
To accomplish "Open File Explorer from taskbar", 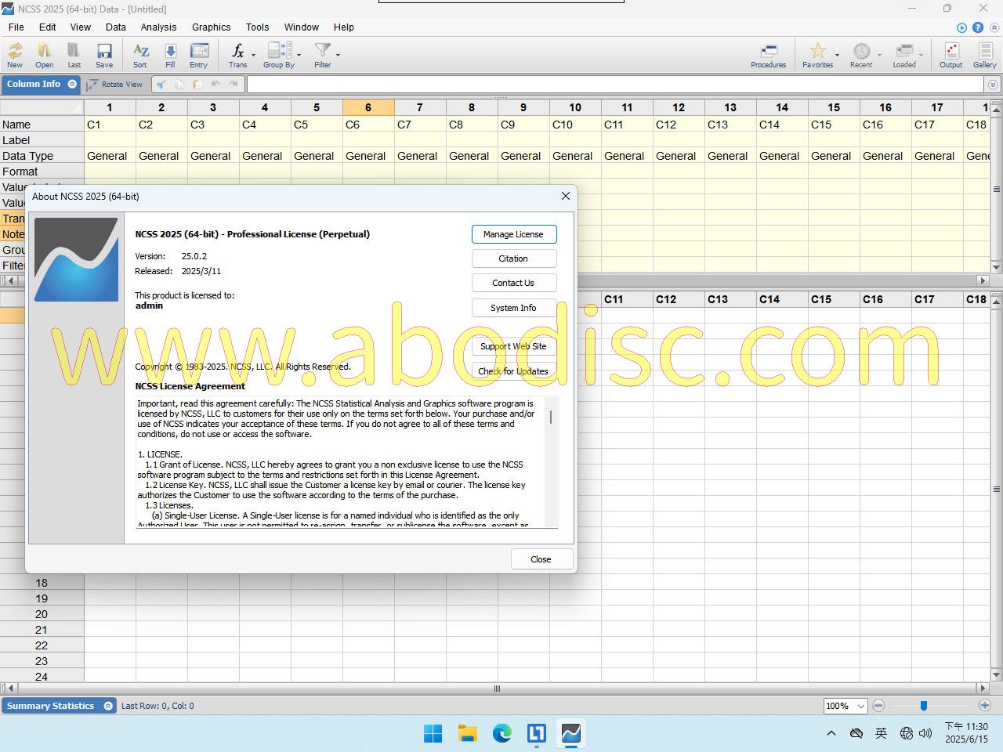I will coord(468,733).
